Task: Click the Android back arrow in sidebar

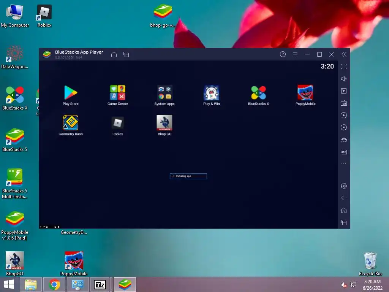Action: pos(343,198)
